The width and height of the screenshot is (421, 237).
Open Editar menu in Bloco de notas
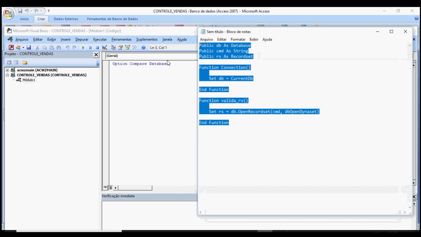point(222,39)
